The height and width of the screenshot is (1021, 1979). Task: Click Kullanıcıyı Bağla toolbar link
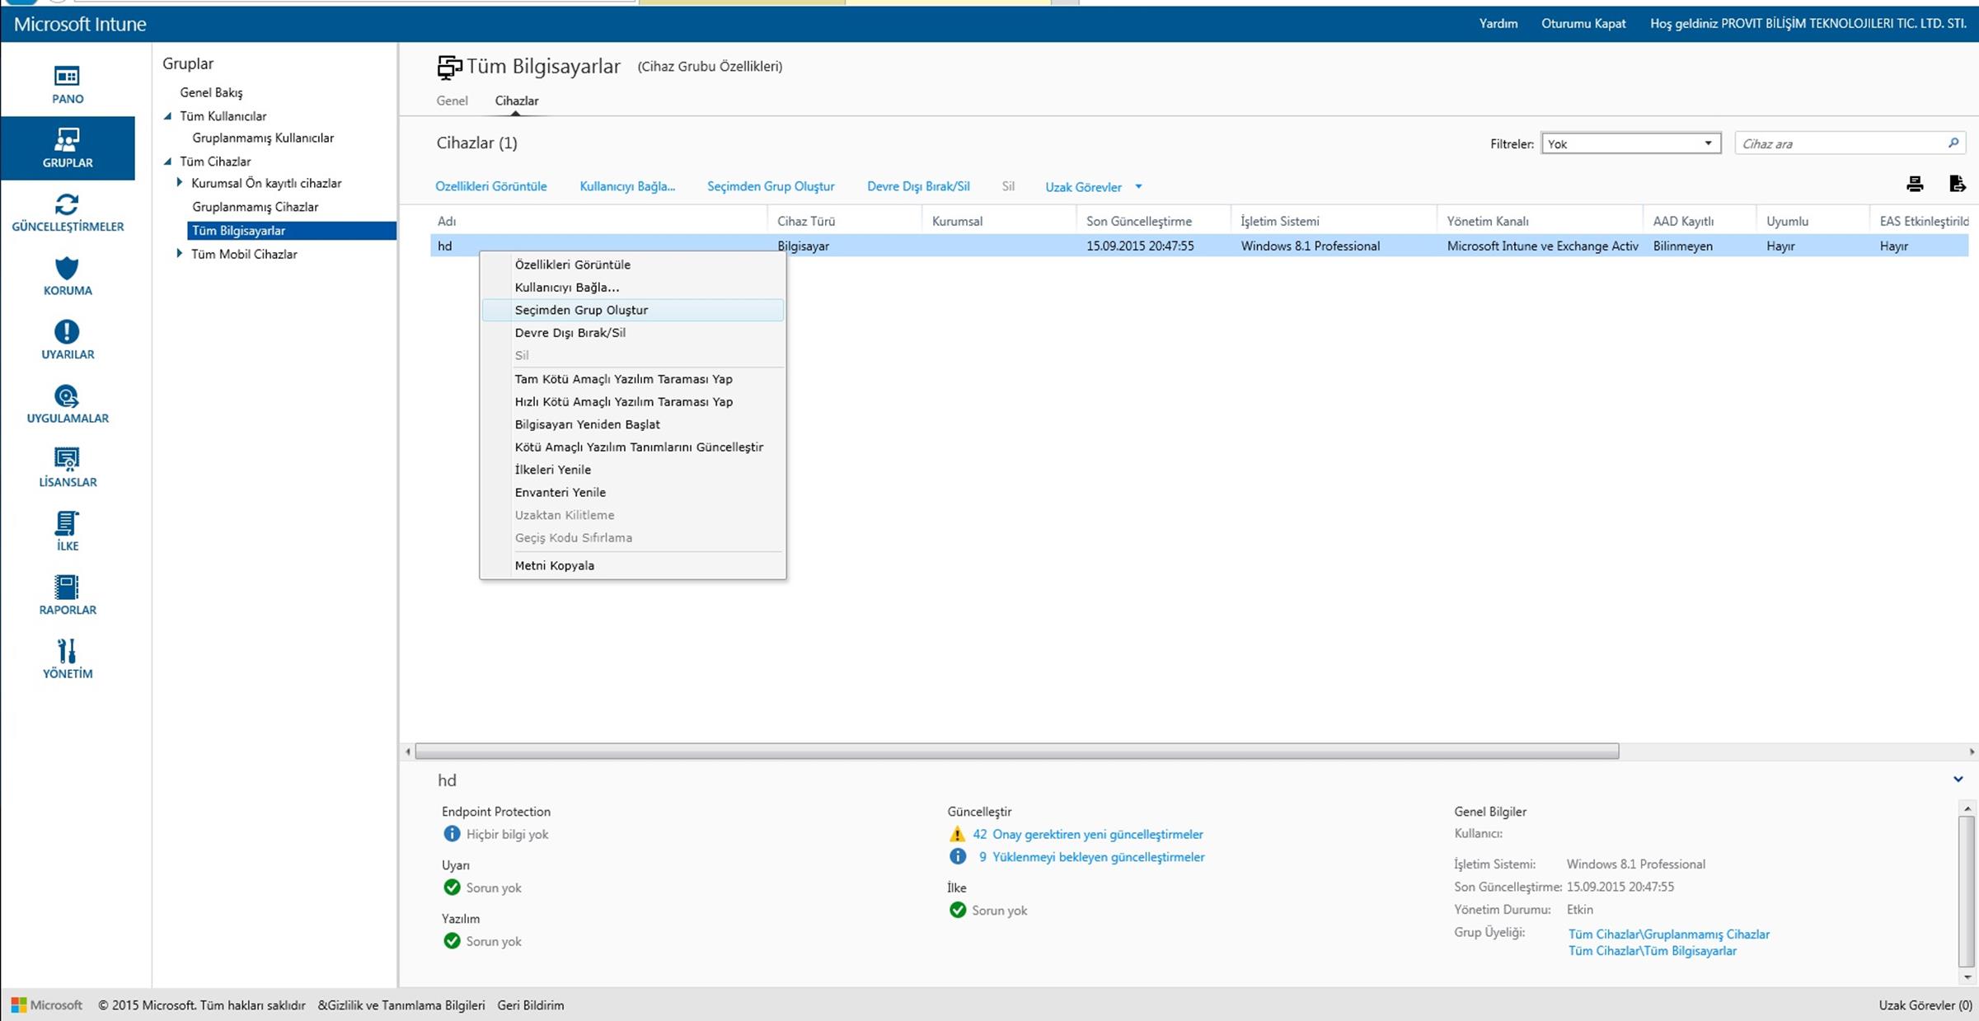(x=627, y=186)
